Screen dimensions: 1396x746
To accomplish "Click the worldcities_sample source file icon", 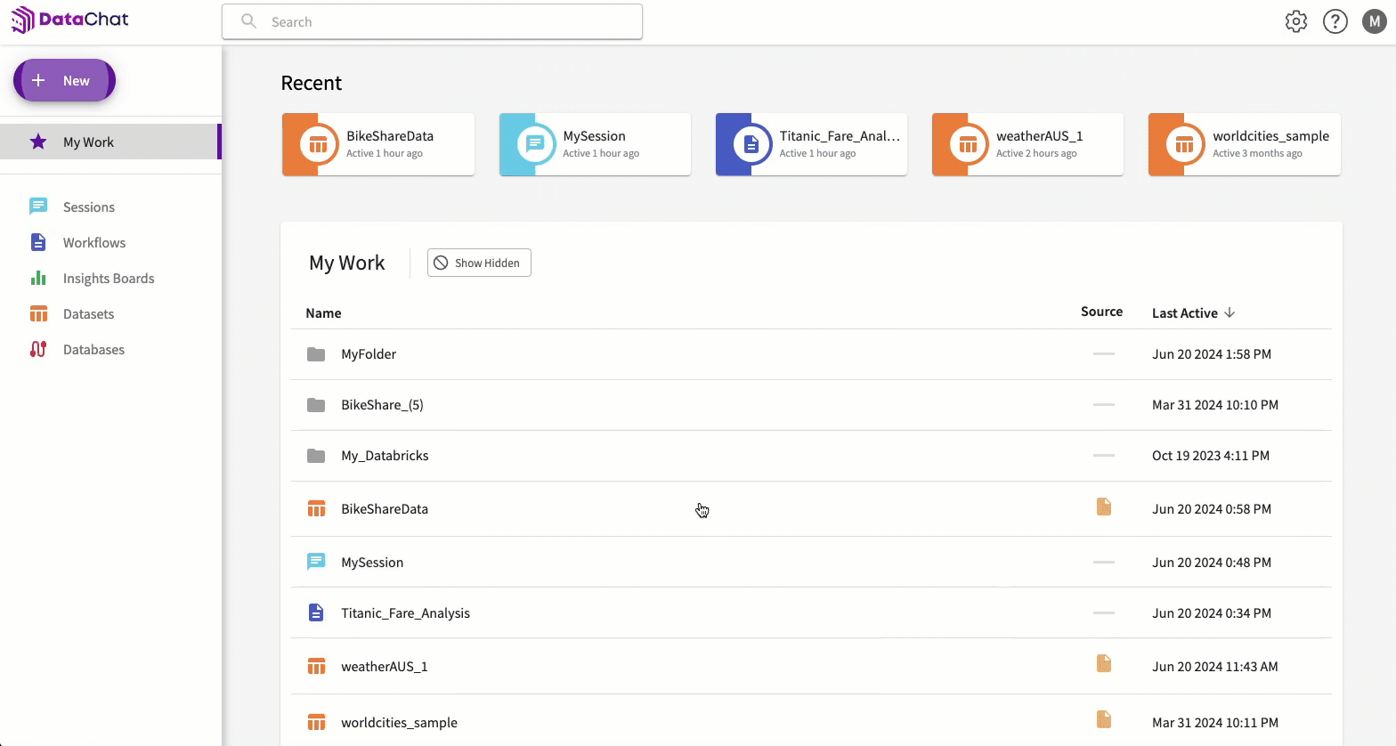I will [1104, 719].
